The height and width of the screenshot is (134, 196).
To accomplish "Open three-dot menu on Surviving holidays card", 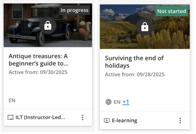I will click(x=180, y=120).
